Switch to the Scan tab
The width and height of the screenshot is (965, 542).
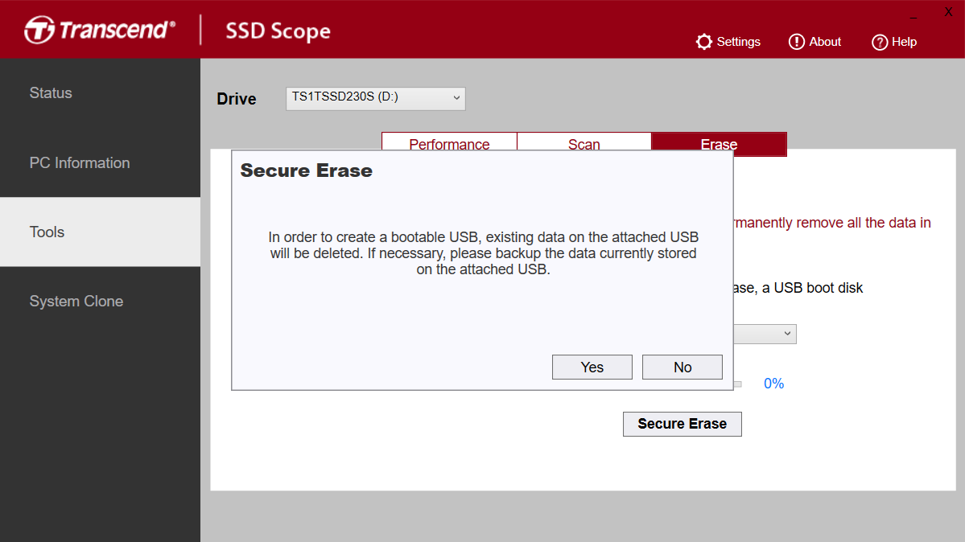point(584,142)
